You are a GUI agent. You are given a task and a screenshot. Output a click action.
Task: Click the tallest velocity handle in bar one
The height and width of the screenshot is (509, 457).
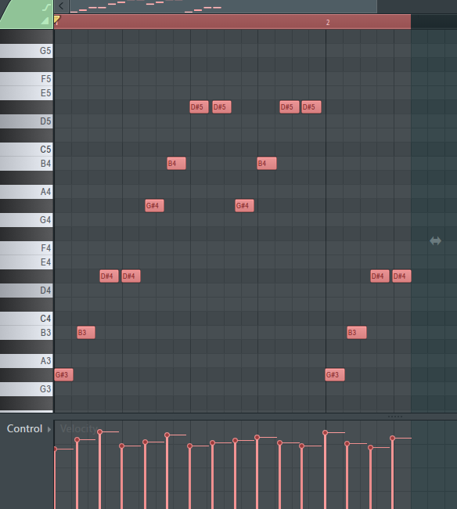tap(99, 431)
